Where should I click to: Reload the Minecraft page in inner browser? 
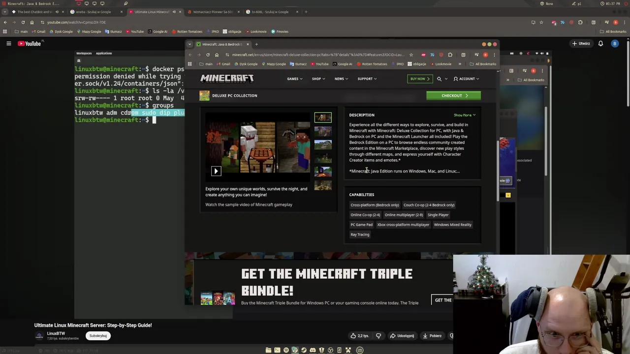(x=208, y=55)
